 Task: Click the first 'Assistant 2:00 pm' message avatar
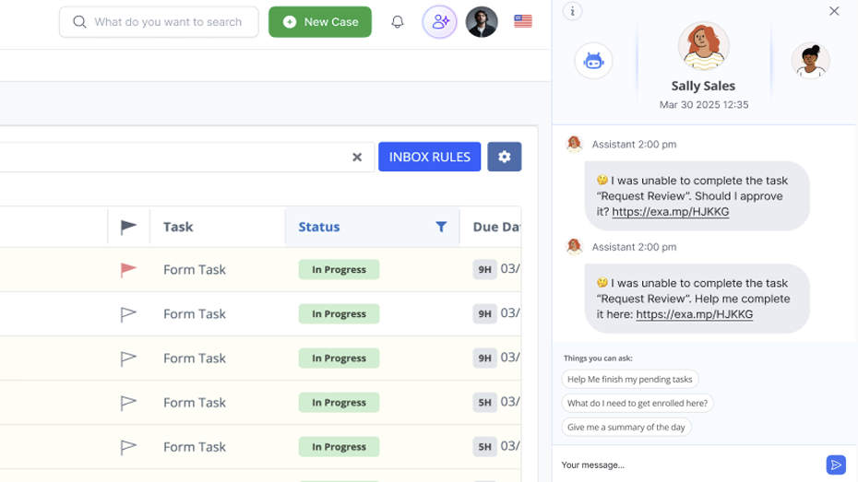point(574,144)
